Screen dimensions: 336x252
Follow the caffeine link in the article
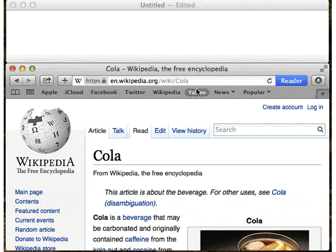[136, 239]
